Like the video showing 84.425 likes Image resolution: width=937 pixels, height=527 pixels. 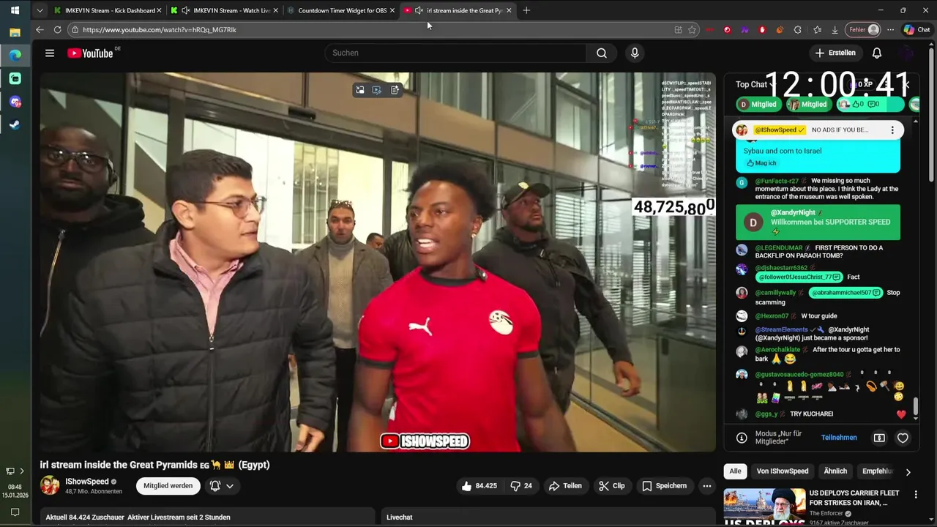click(x=479, y=486)
